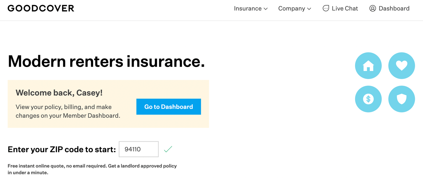The width and height of the screenshot is (423, 185).
Task: Select the ZIP code input showing 94110
Action: click(x=138, y=149)
